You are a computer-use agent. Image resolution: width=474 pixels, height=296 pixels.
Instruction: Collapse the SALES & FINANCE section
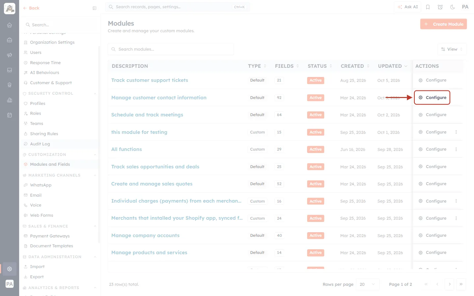point(95,226)
